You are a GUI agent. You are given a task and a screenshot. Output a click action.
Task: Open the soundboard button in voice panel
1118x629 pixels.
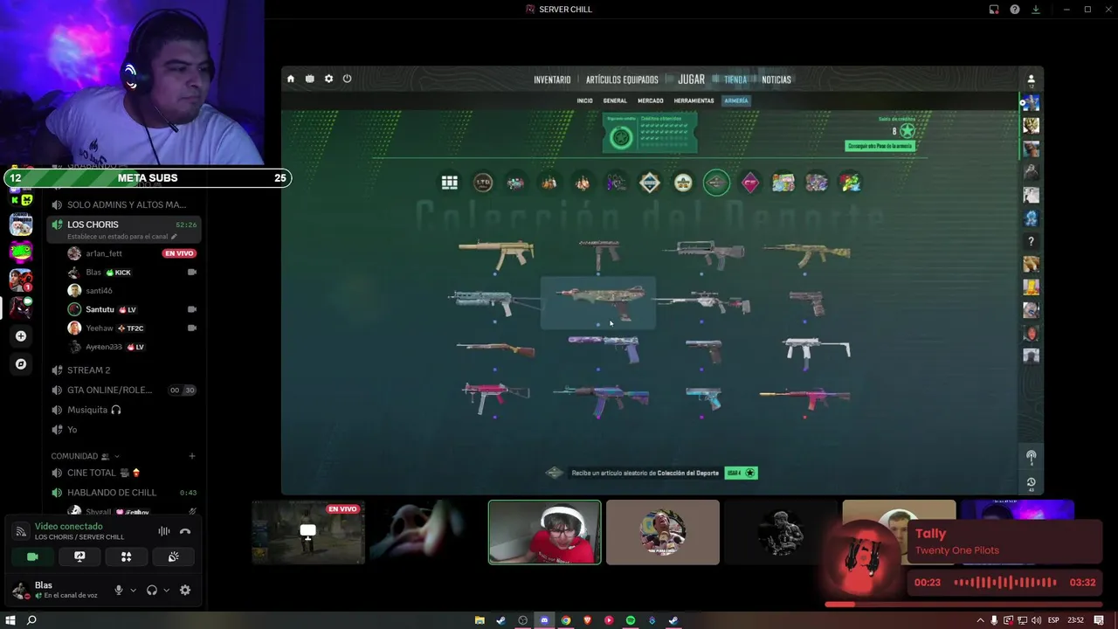tap(173, 556)
